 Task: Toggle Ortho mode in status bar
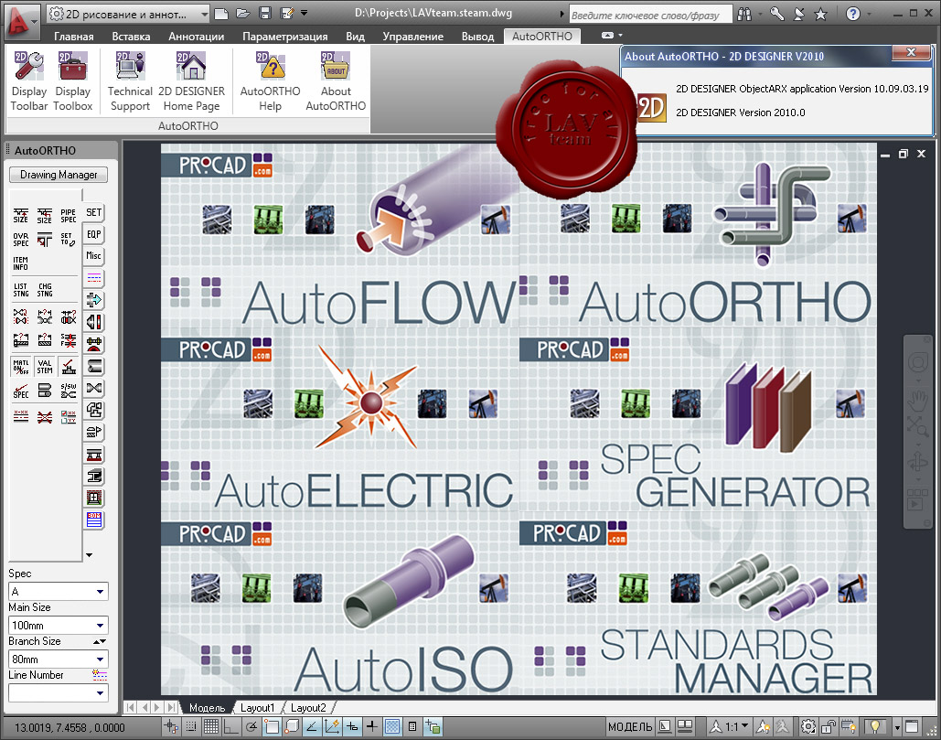(x=231, y=727)
